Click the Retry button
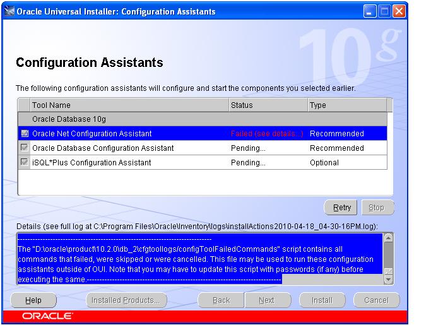The width and height of the screenshot is (431, 325). [341, 208]
